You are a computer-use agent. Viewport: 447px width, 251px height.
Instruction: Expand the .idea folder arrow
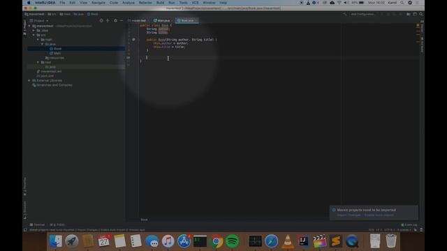[x=34, y=31]
